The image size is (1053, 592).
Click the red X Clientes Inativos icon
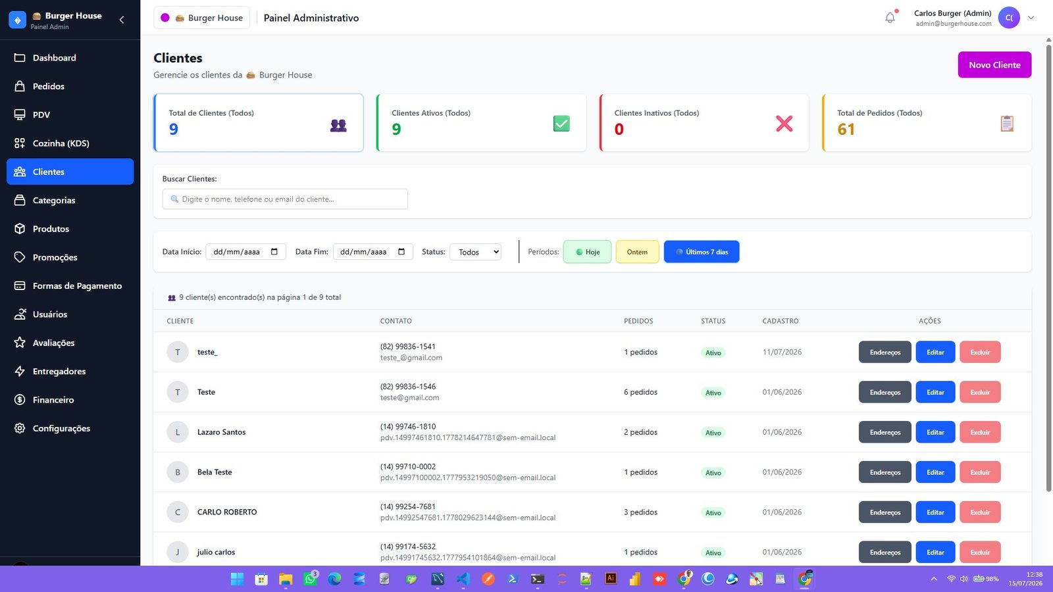tap(784, 124)
